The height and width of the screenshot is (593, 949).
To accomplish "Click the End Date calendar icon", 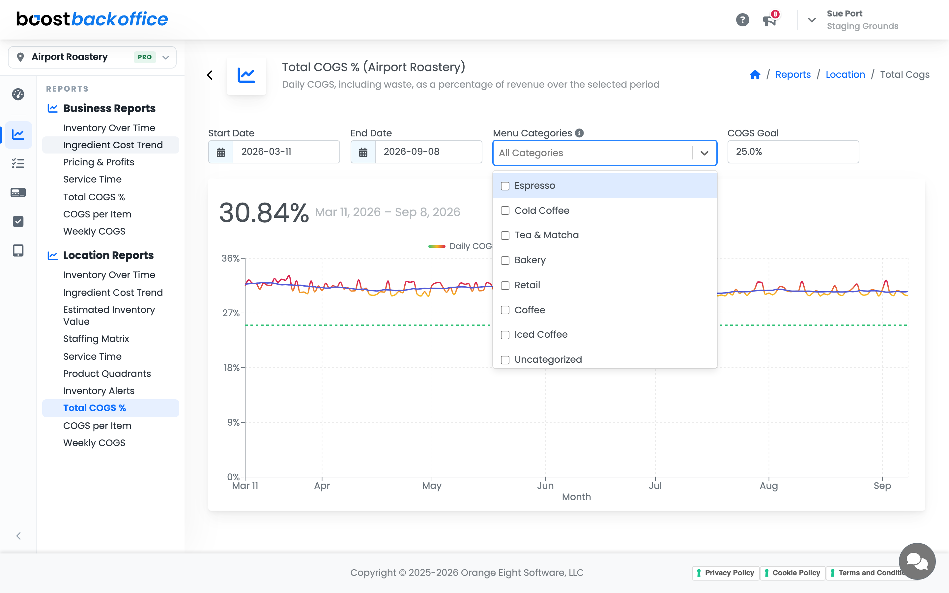I will click(x=363, y=152).
